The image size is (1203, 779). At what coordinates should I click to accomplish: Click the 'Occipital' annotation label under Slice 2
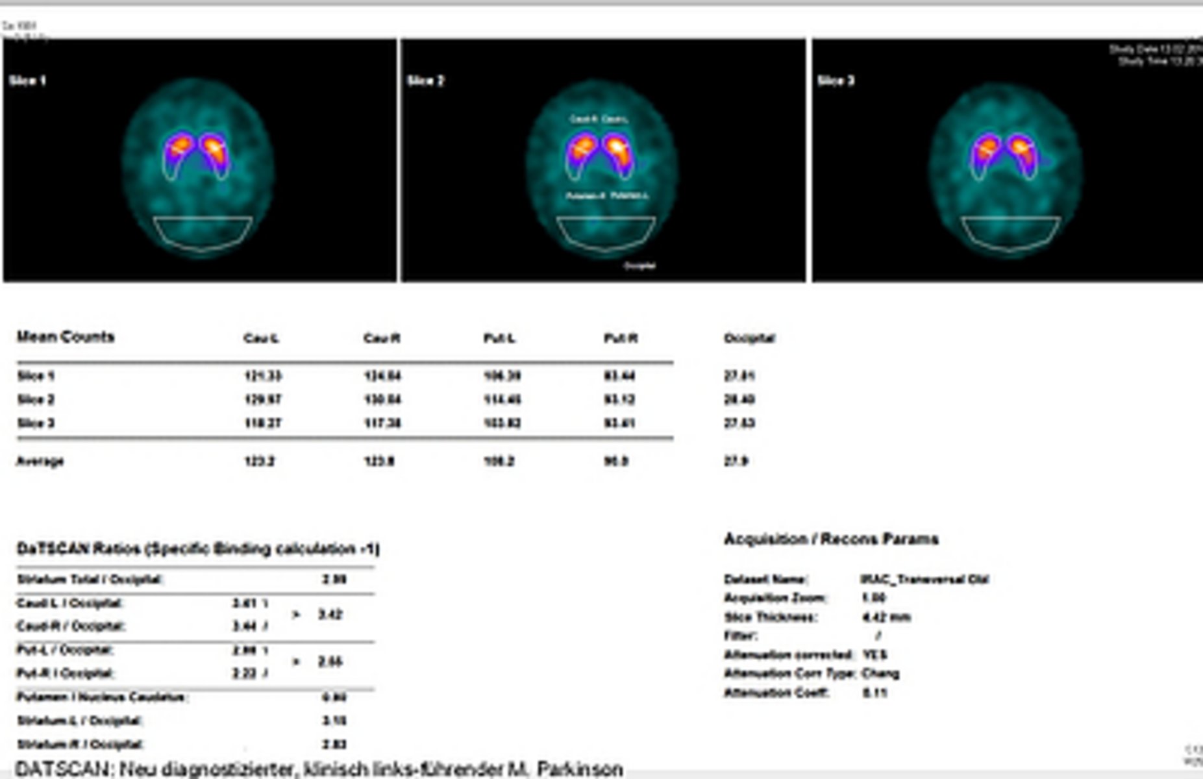pyautogui.click(x=639, y=266)
